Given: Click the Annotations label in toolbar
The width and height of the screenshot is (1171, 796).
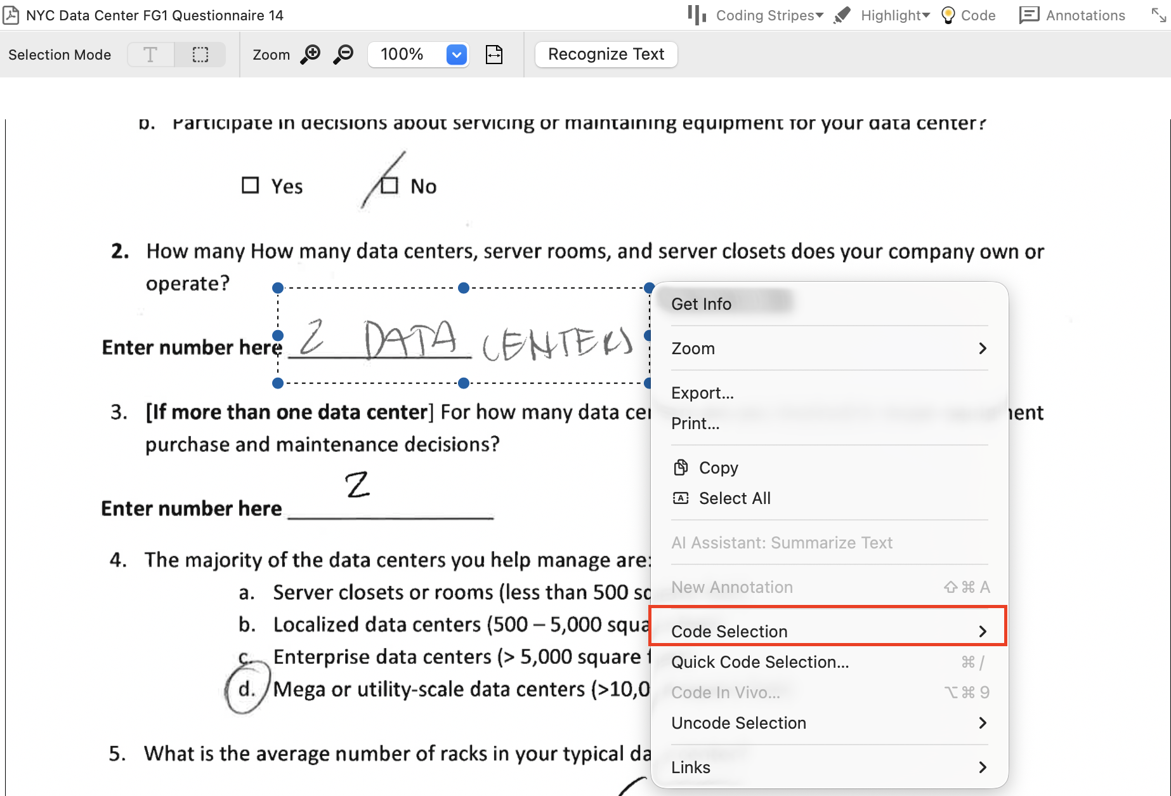Looking at the screenshot, I should click(1085, 15).
